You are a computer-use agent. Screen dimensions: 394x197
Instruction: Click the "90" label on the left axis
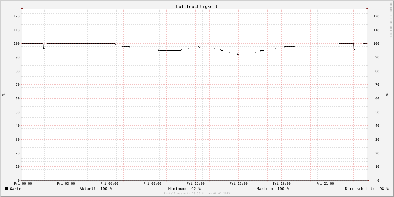click(x=18, y=57)
